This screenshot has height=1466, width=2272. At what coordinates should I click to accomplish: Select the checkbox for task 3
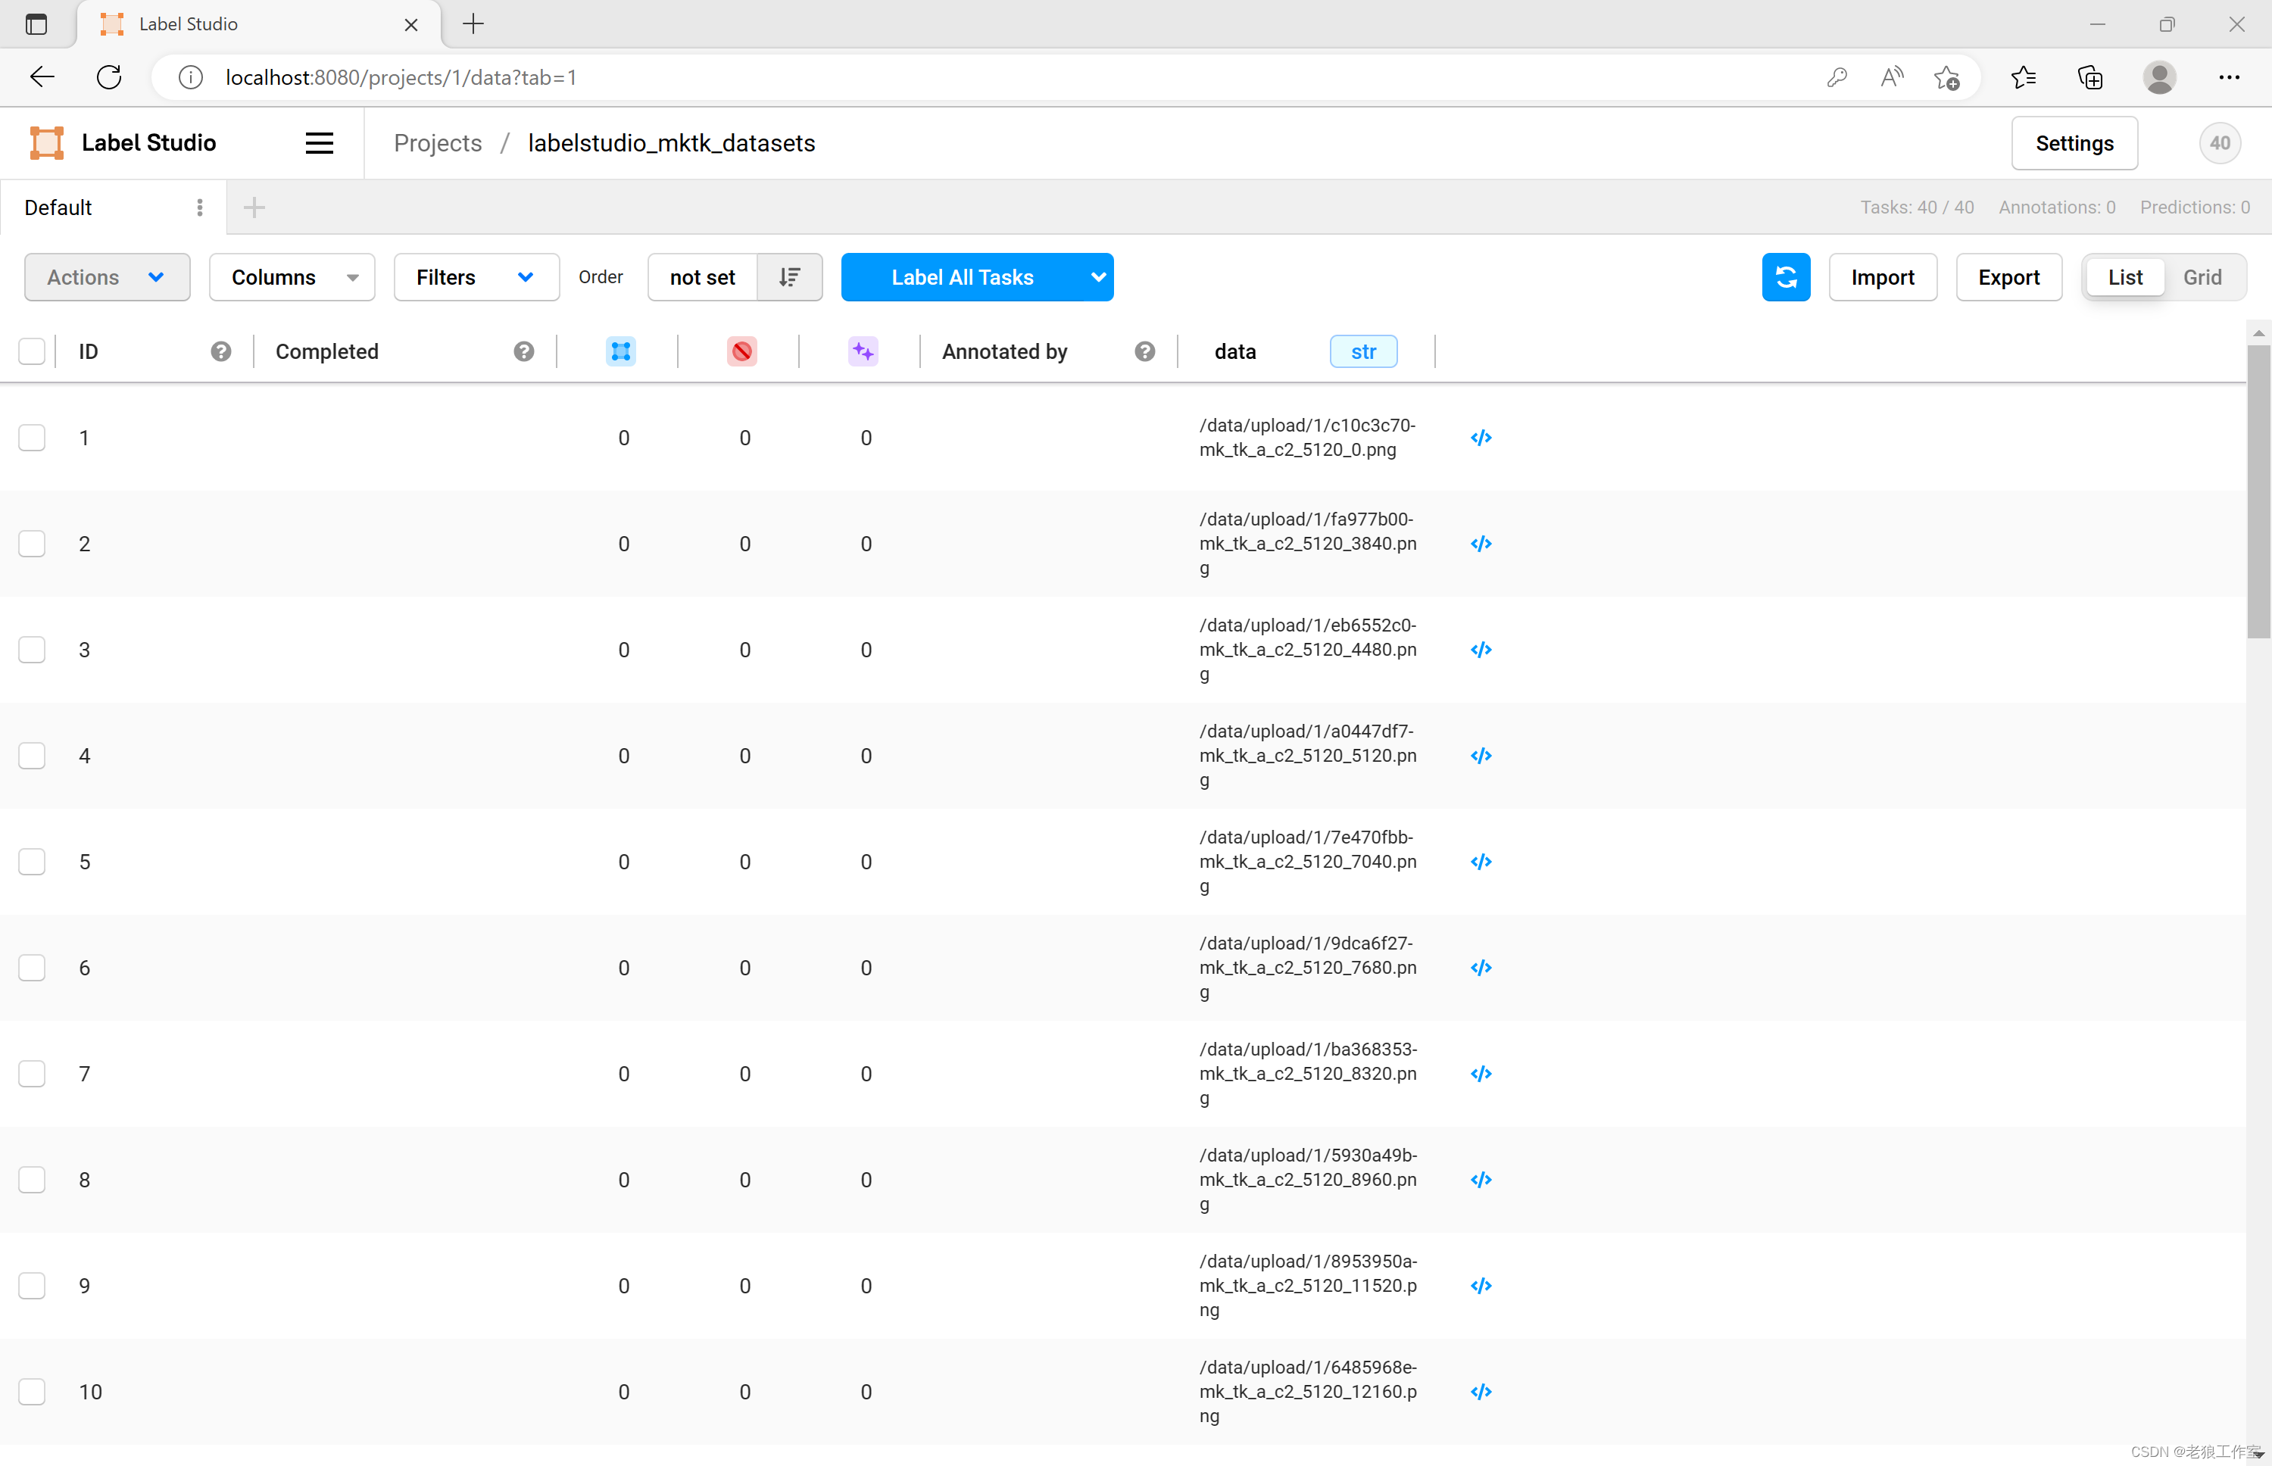pyautogui.click(x=33, y=650)
